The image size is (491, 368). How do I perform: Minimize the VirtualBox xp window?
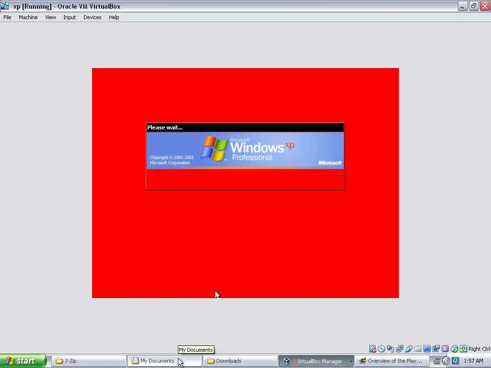[x=463, y=6]
